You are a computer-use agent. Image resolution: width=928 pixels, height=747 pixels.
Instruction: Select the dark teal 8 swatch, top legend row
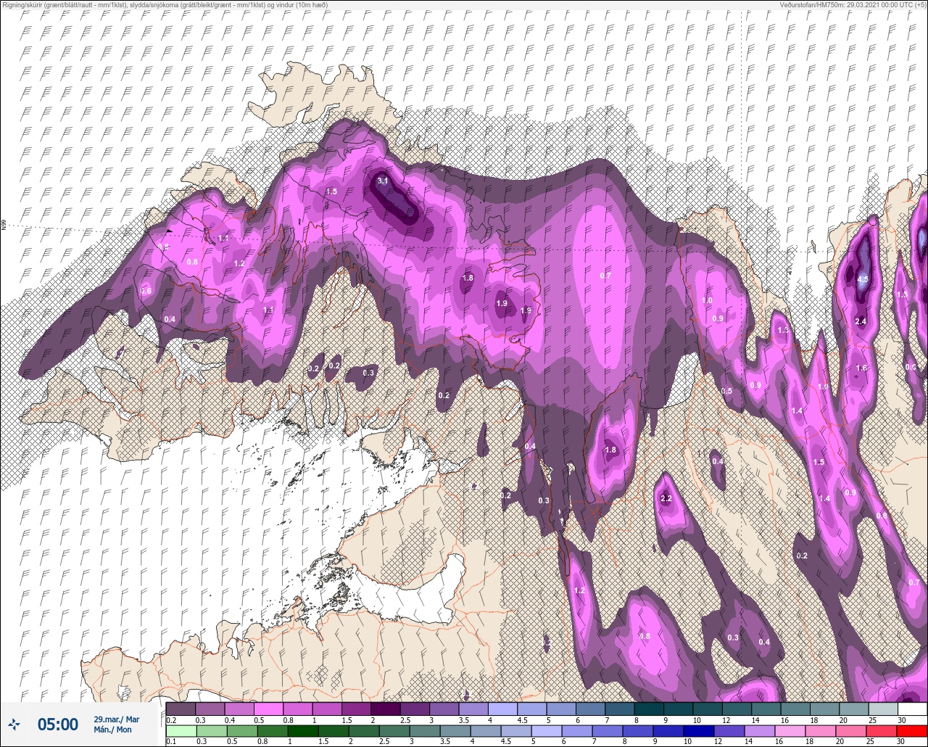point(649,709)
